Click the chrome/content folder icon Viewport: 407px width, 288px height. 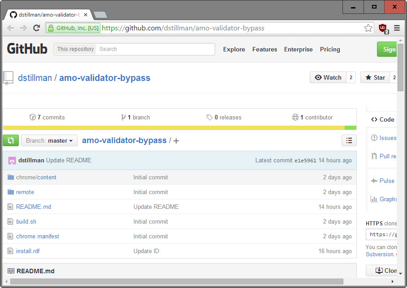[x=11, y=177]
